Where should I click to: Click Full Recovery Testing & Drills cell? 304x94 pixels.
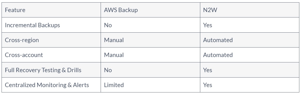[x=51, y=70]
